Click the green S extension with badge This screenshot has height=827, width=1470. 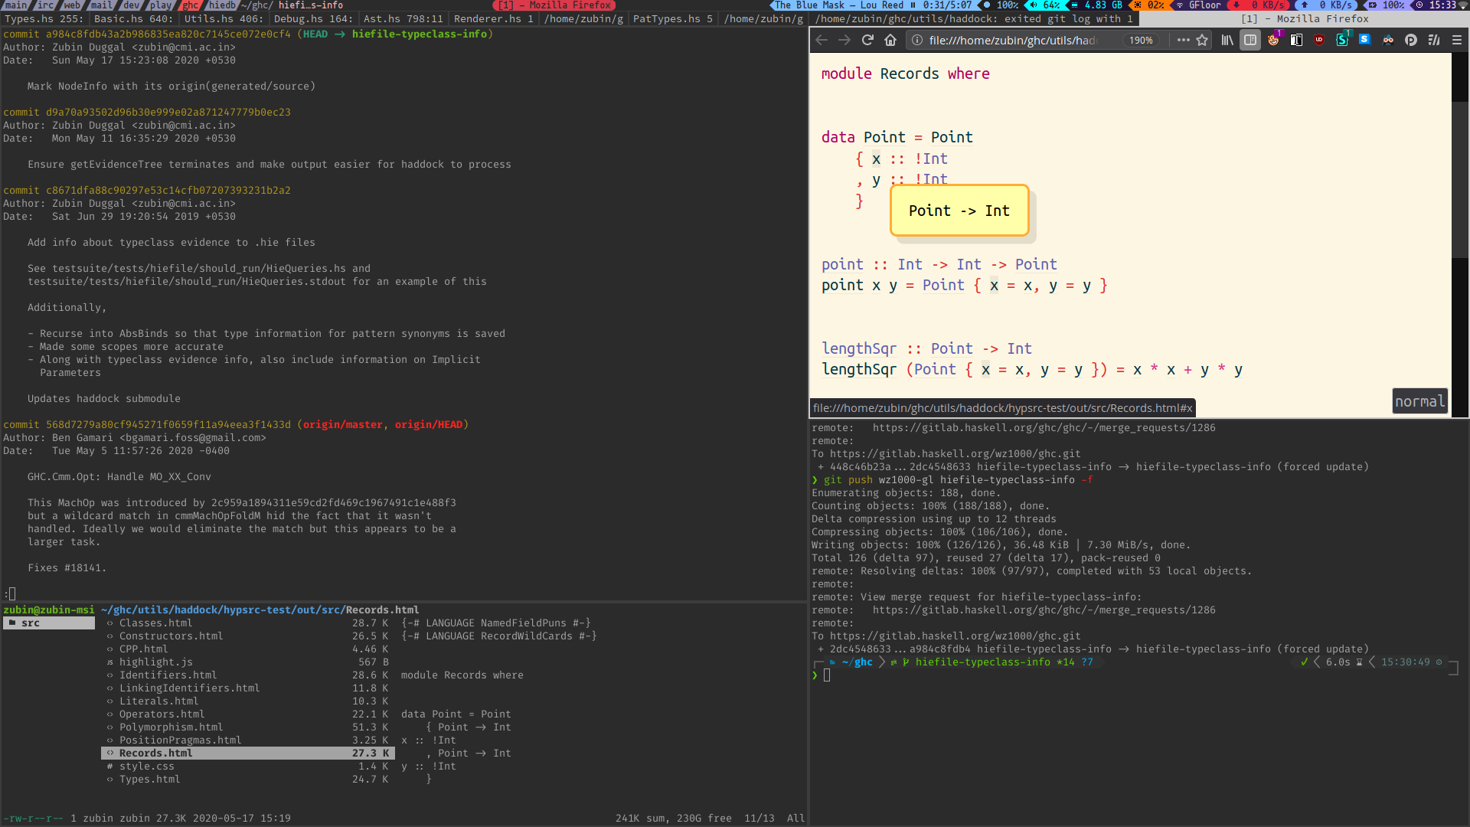click(1342, 40)
